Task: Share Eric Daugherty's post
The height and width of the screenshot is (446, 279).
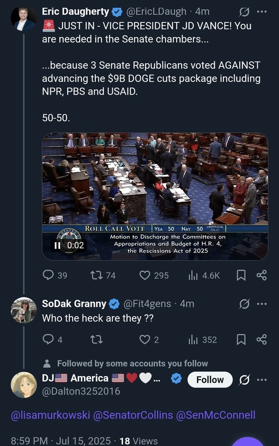Action: (x=262, y=275)
